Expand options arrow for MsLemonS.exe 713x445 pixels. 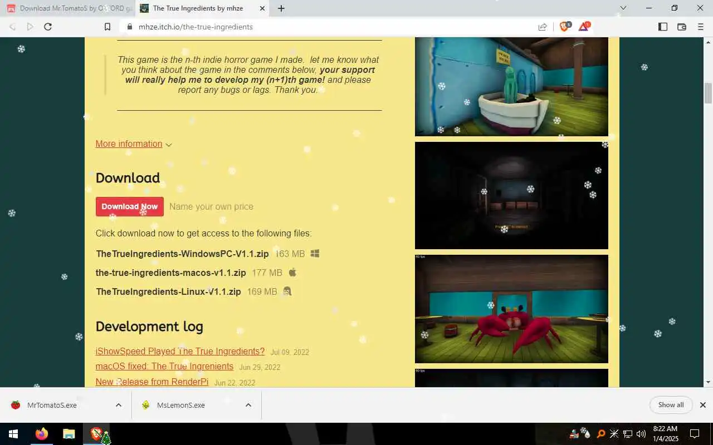248,405
